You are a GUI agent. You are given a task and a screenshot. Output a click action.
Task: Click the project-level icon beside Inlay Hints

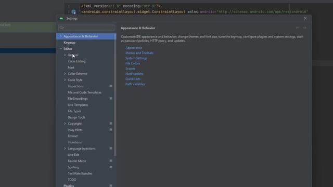click(111, 129)
